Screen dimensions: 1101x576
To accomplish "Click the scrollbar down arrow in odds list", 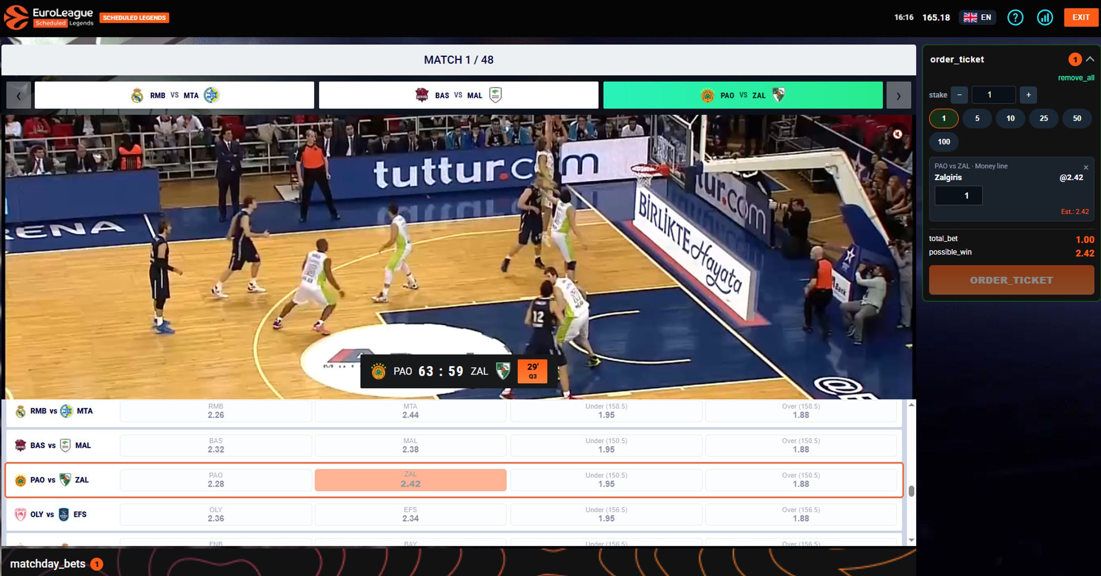I will pyautogui.click(x=911, y=540).
